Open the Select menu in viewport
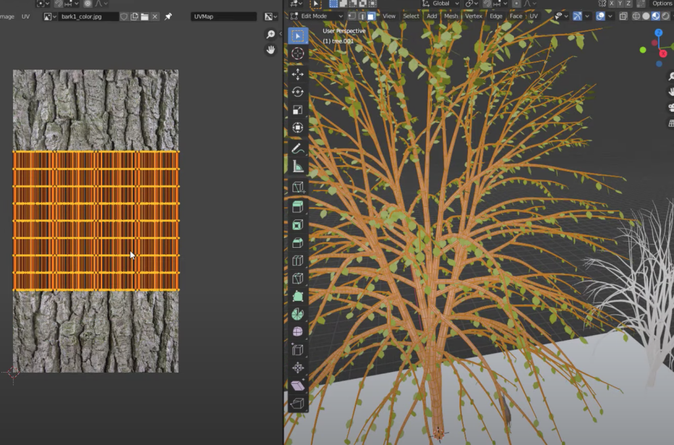The image size is (674, 445). click(411, 16)
